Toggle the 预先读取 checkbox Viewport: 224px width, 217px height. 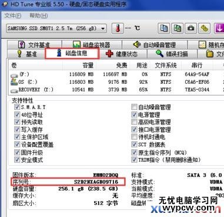point(17,122)
